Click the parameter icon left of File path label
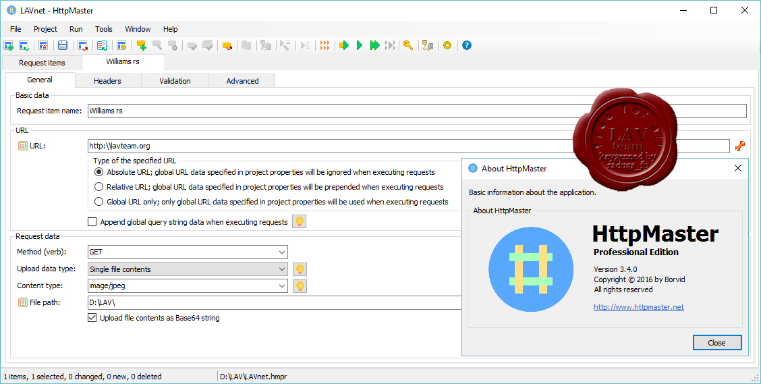The height and width of the screenshot is (384, 761). pyautogui.click(x=23, y=302)
